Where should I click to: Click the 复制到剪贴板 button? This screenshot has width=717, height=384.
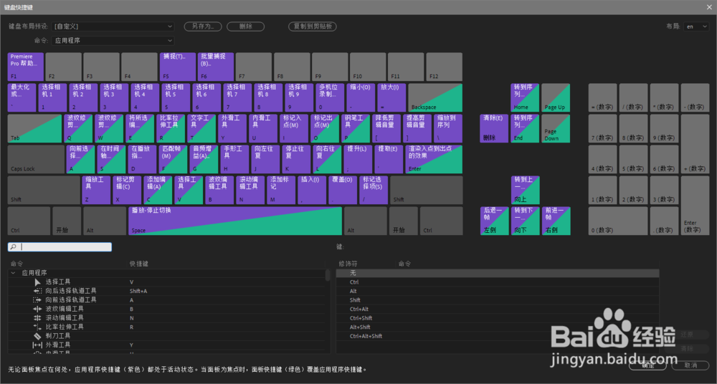point(313,27)
